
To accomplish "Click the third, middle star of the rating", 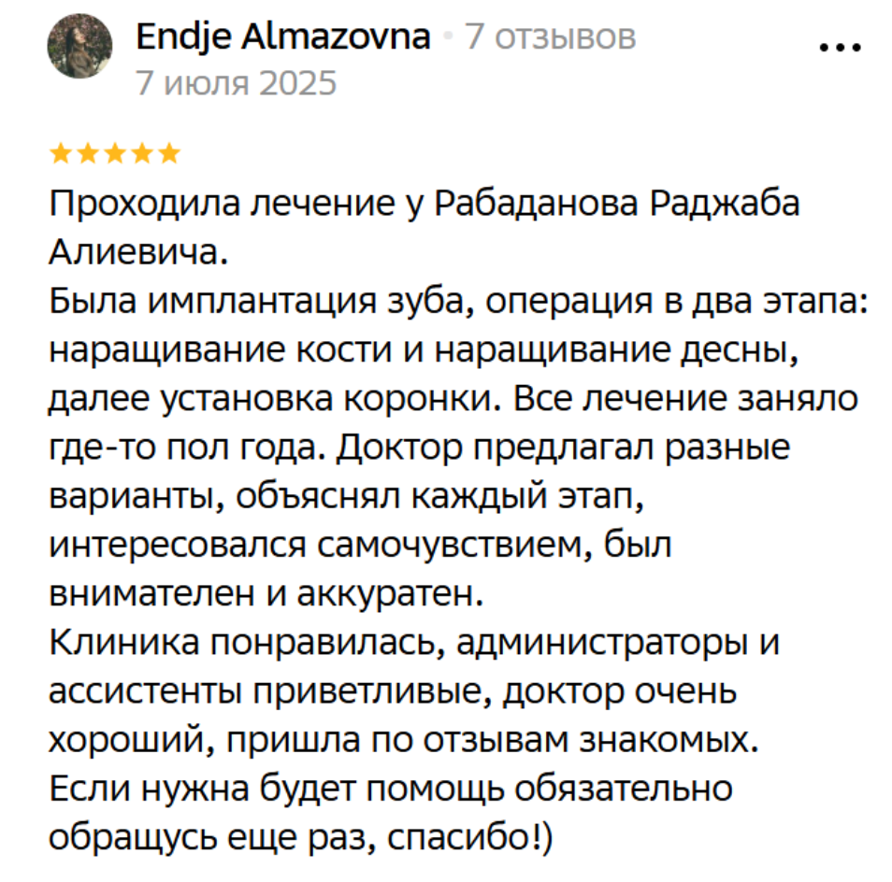I will [x=114, y=152].
